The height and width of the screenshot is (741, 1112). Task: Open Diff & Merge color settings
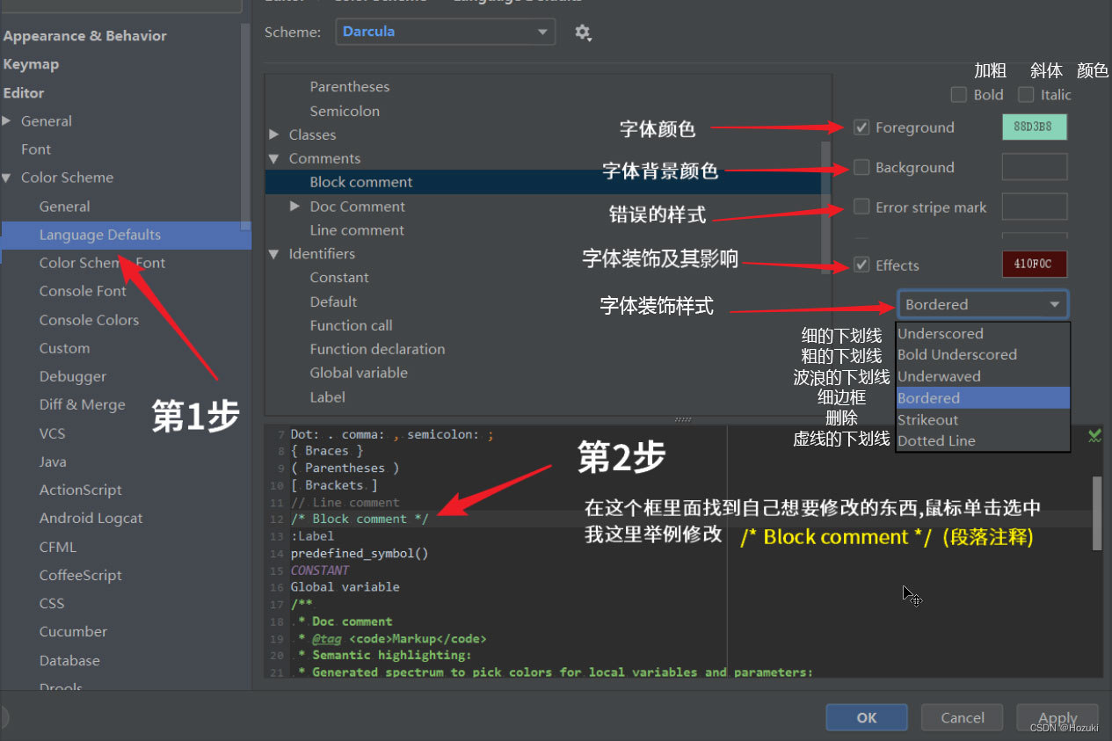tap(82, 404)
